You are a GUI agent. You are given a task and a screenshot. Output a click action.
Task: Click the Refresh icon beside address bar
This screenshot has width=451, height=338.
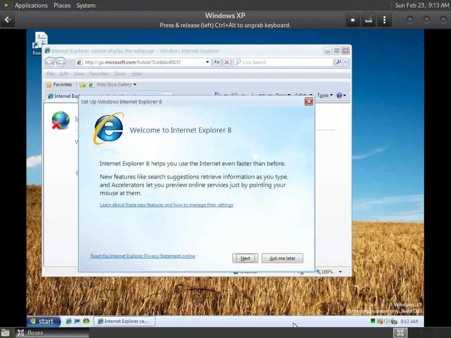216,62
